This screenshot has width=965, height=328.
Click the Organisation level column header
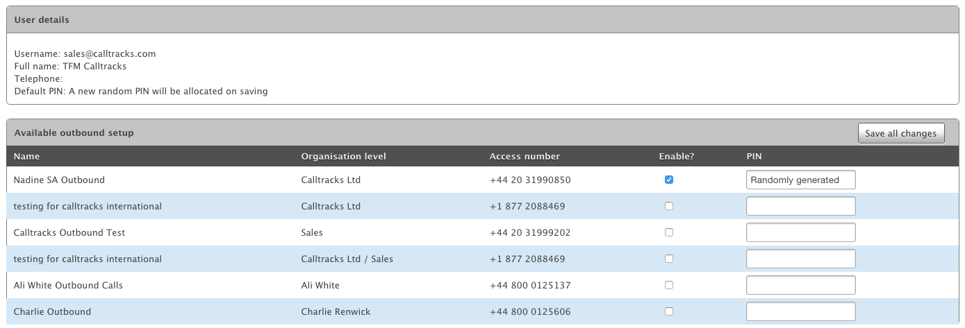[343, 156]
